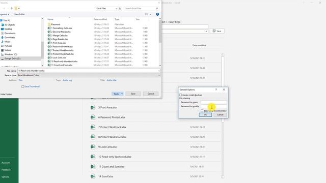Sort by Size column header
The height and width of the screenshot is (183, 326).
(138, 19)
